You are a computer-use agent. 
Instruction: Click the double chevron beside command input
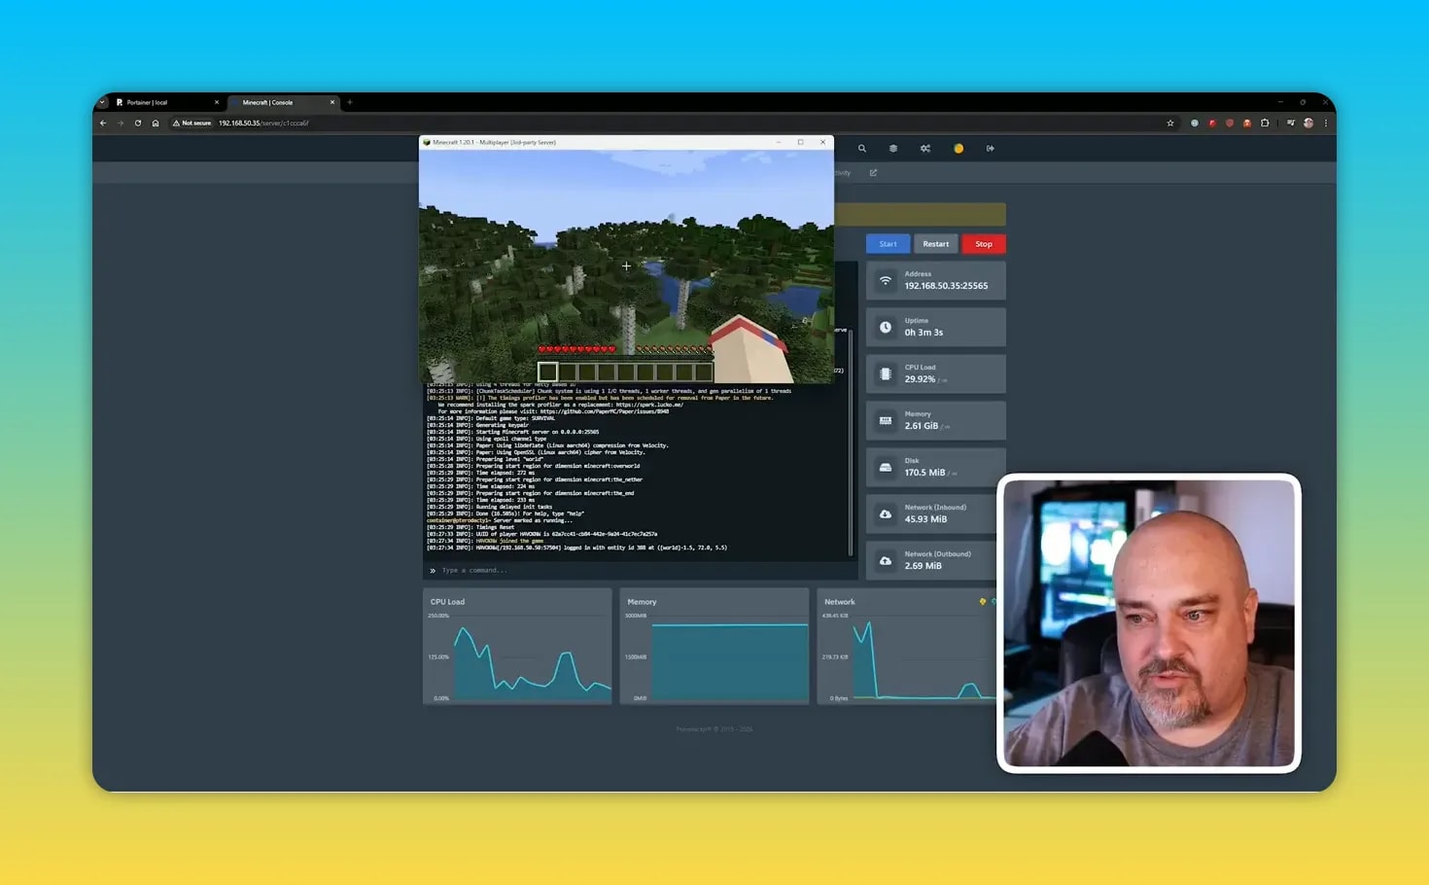[x=433, y=571]
